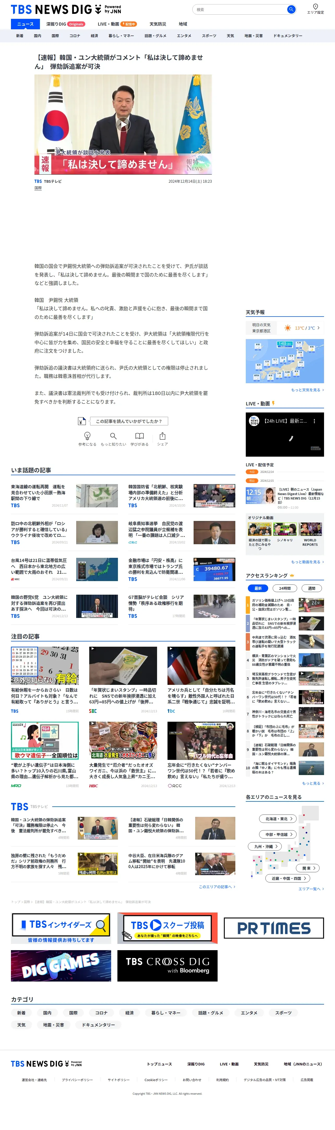Expand the 関東 area button
This screenshot has width=335, height=1130.
[x=308, y=868]
